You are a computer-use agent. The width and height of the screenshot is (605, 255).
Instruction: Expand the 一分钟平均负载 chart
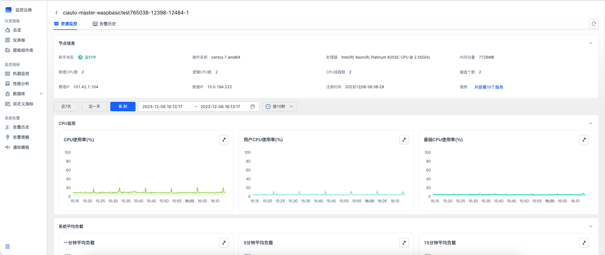point(224,243)
